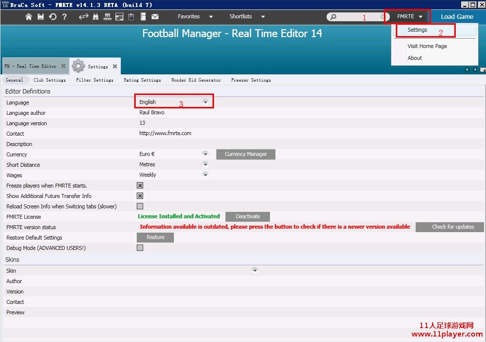Save changes with the floppy disk icon
Screen dimensions: 486x342
coord(41,17)
